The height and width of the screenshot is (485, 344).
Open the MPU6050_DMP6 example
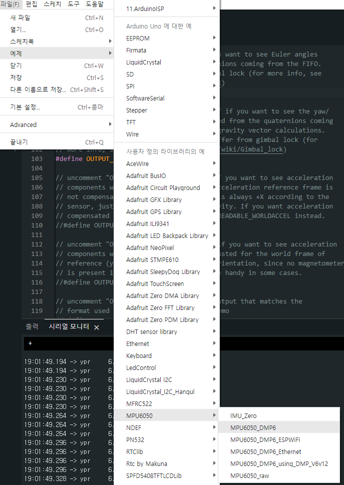tap(253, 427)
